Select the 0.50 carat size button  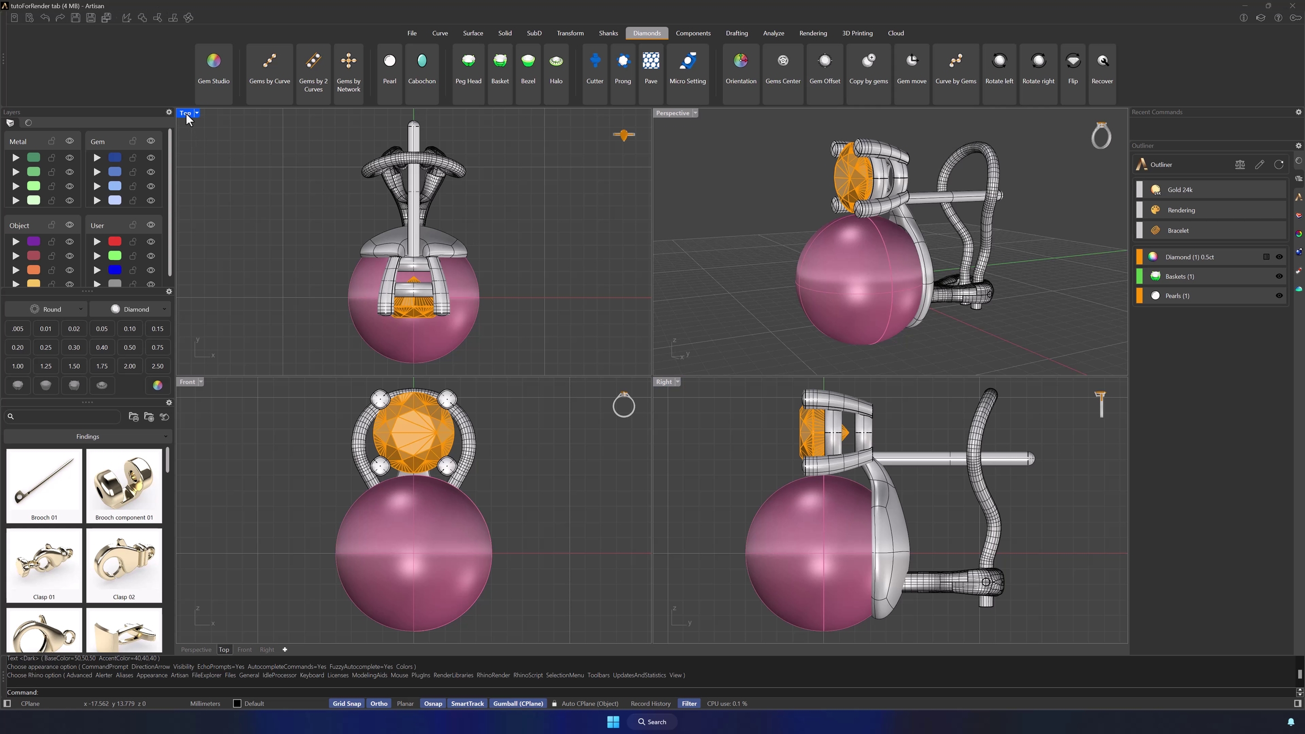[x=130, y=347]
